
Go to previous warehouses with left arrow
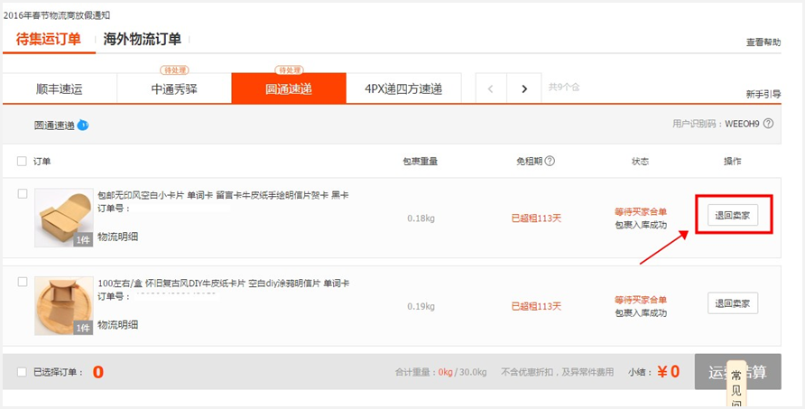coord(491,88)
